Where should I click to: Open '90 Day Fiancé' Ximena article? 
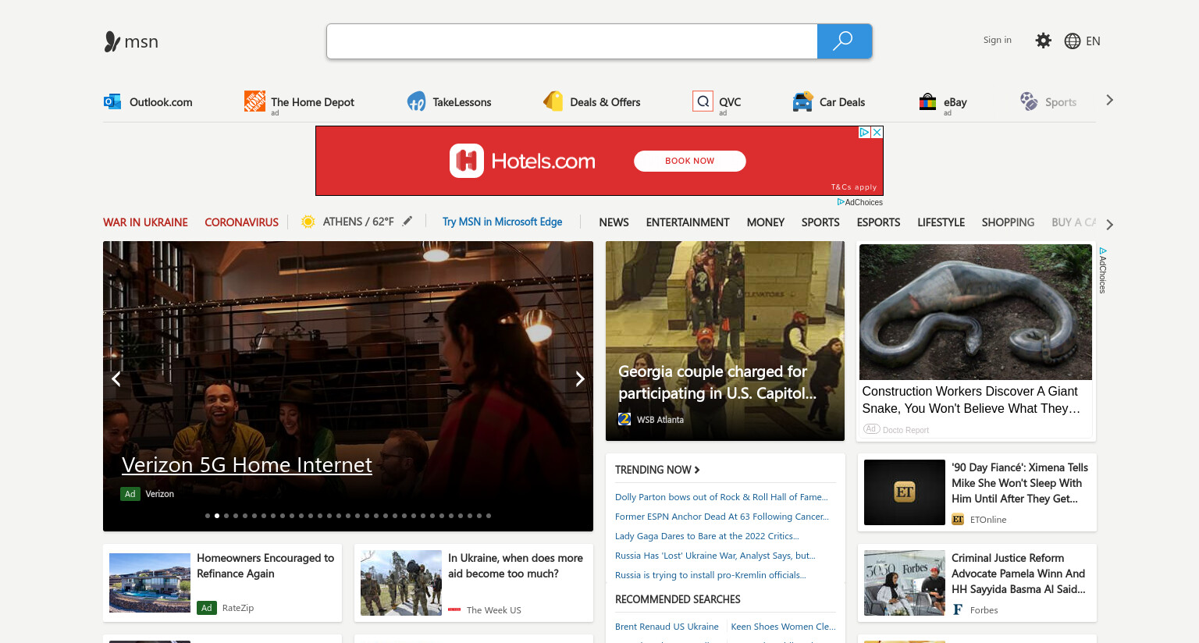click(x=1019, y=483)
